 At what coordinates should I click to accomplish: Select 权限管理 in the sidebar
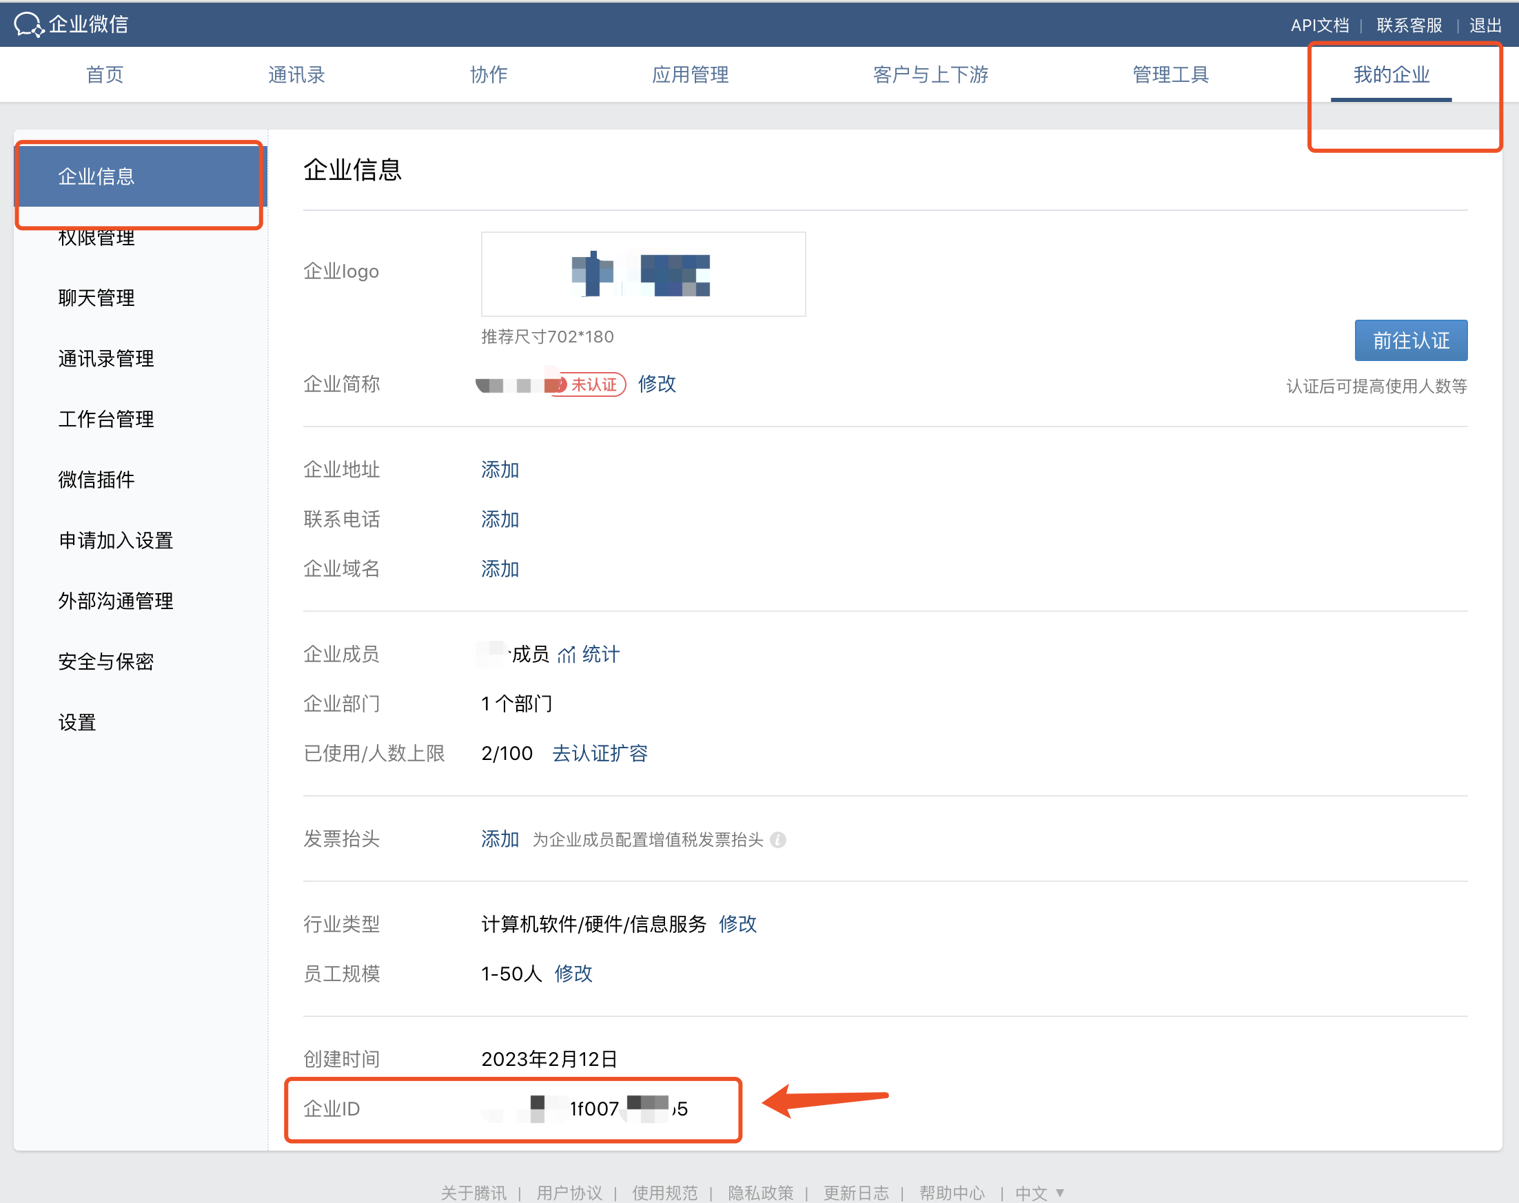coord(96,238)
